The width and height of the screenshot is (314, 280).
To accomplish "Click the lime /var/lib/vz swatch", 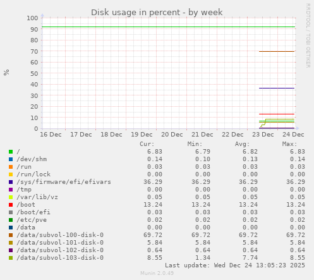I will pos(11,197).
